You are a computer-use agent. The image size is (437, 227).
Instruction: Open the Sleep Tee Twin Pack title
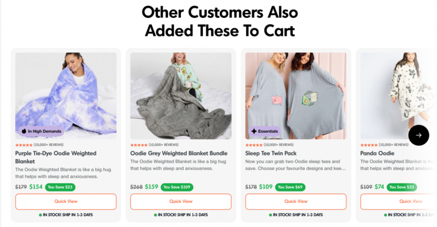point(271,153)
